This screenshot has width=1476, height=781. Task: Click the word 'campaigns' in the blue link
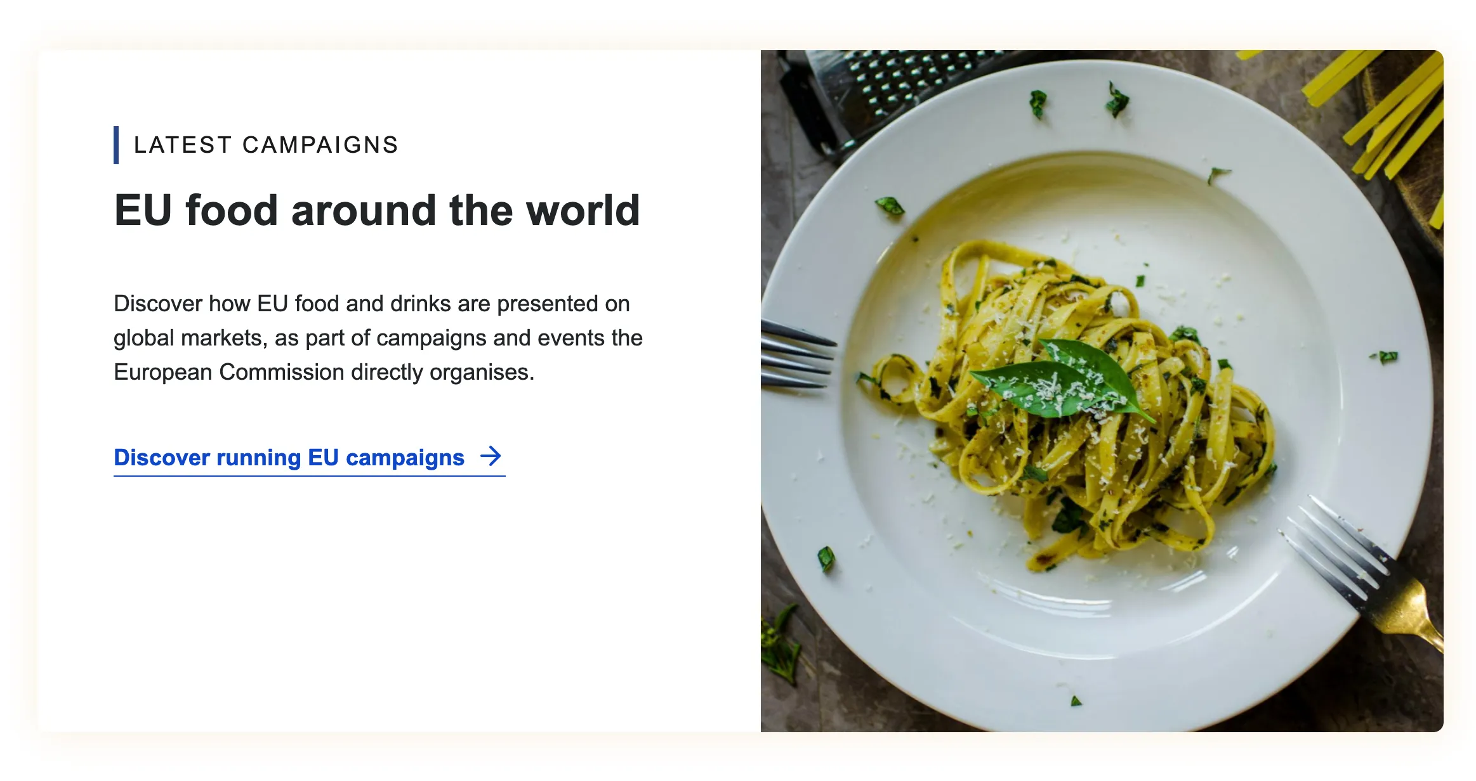(405, 458)
